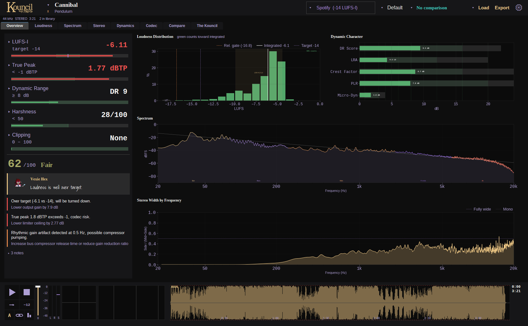Click the volume fader handle
Image resolution: width=528 pixels, height=326 pixels.
point(38,287)
